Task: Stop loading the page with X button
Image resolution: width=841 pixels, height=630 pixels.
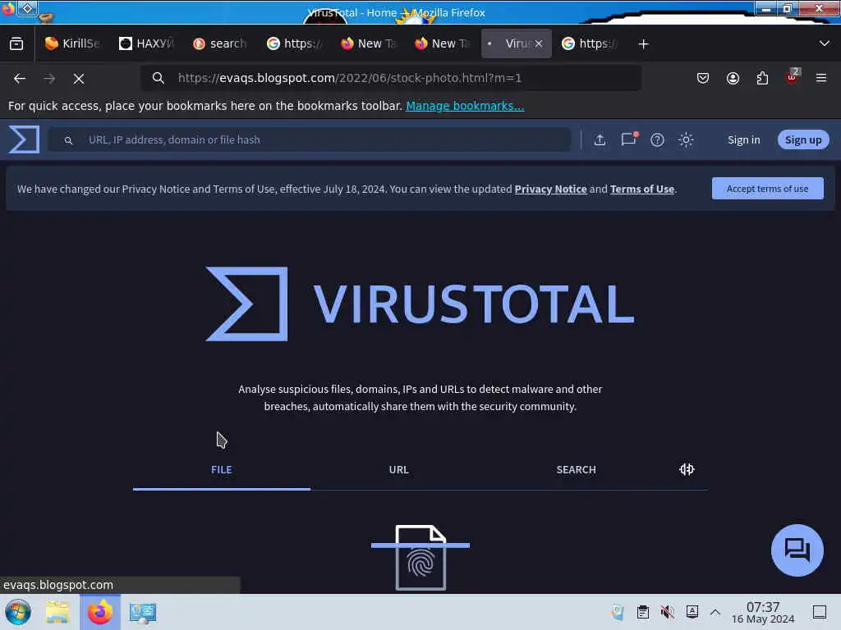Action: pyautogui.click(x=79, y=79)
